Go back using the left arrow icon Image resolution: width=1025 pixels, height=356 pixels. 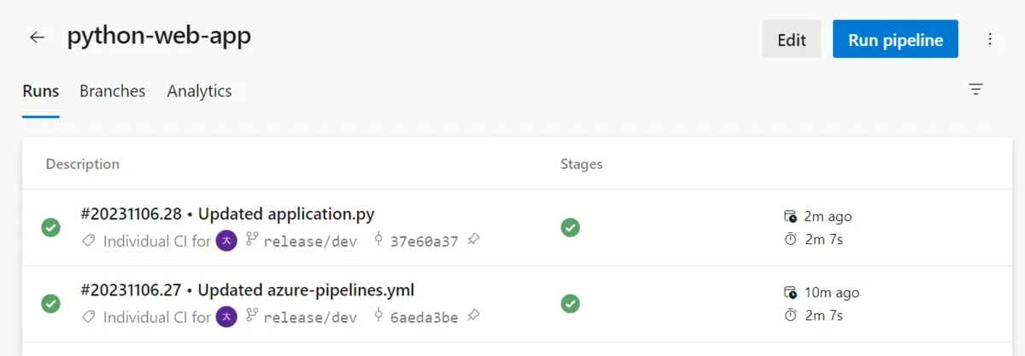37,38
